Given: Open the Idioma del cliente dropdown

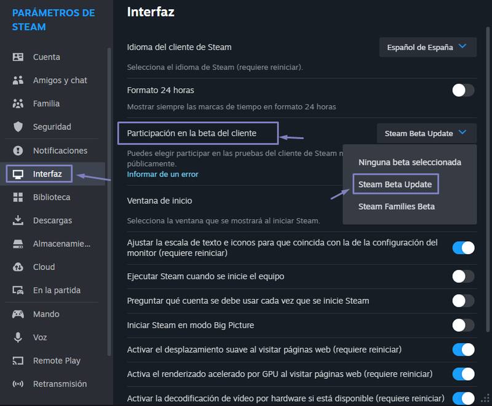Looking at the screenshot, I should pyautogui.click(x=427, y=46).
